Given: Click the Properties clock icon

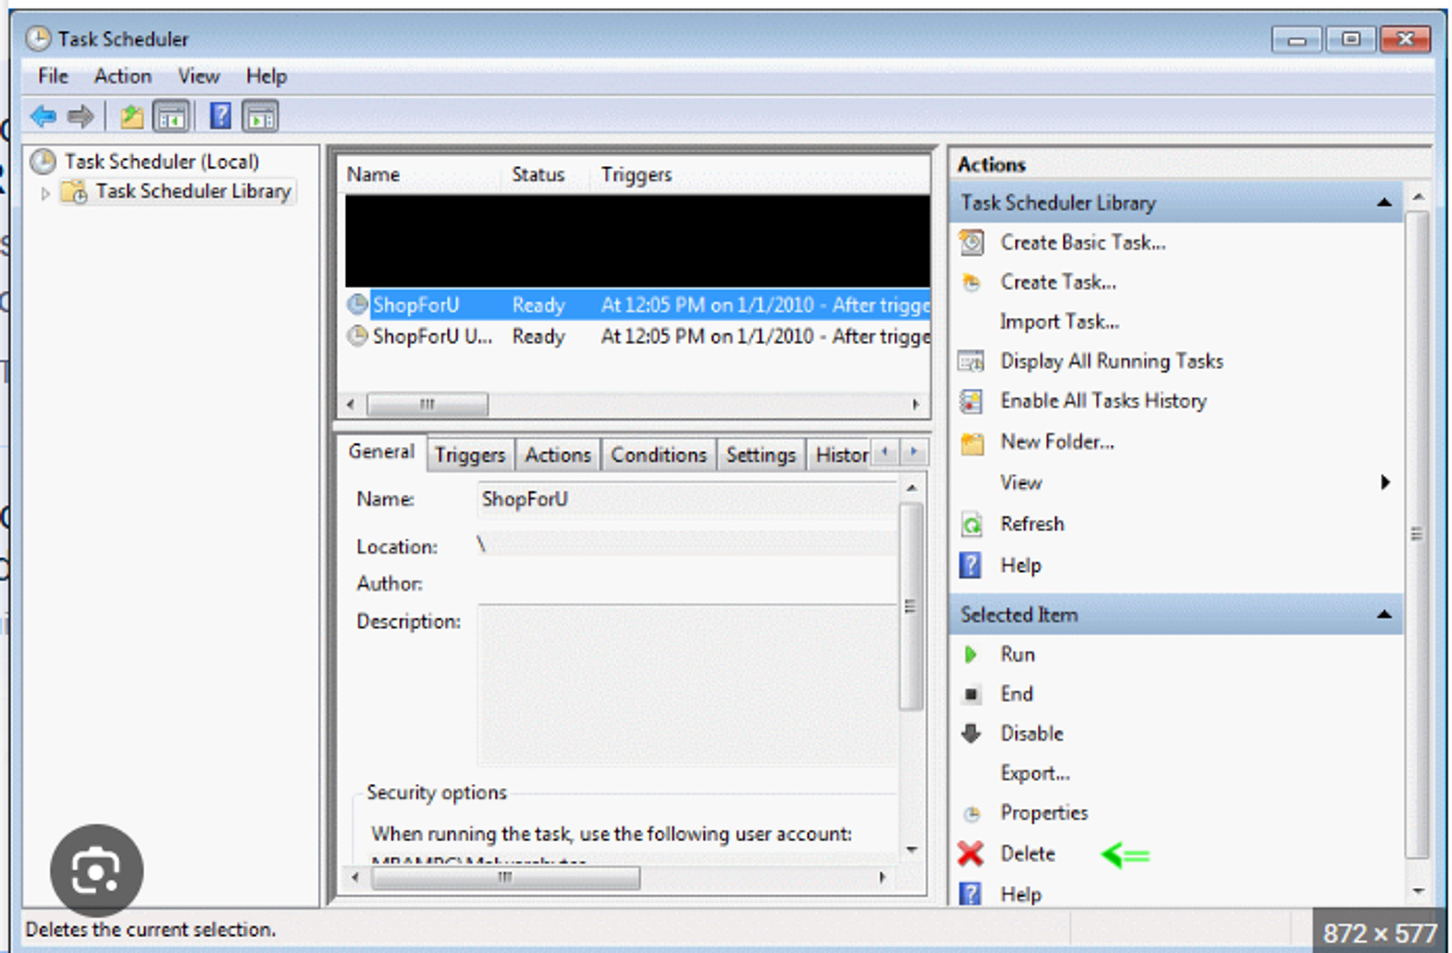Looking at the screenshot, I should point(971,813).
